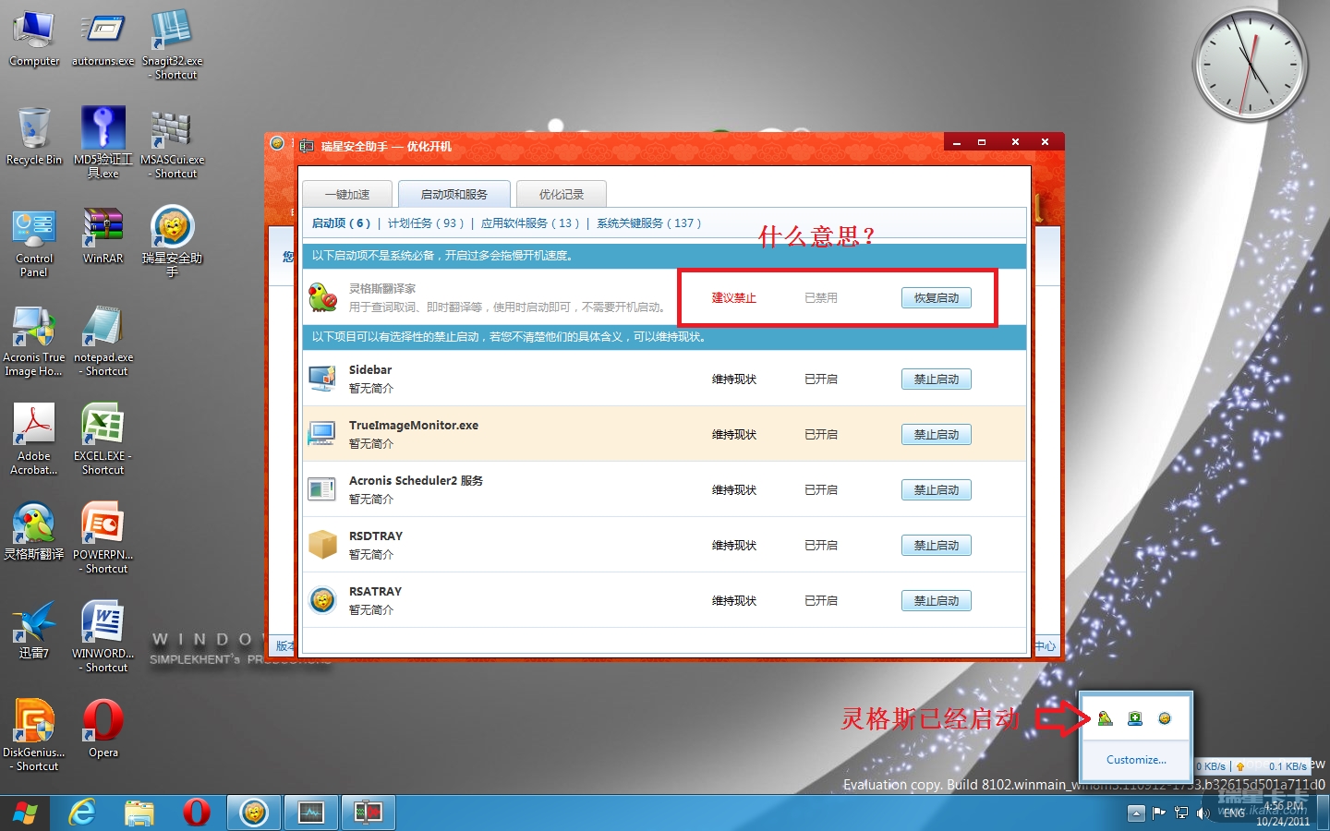Switch to the heartbeat-graph monitor taskbar button
Viewport: 1330px width, 831px height.
[311, 813]
